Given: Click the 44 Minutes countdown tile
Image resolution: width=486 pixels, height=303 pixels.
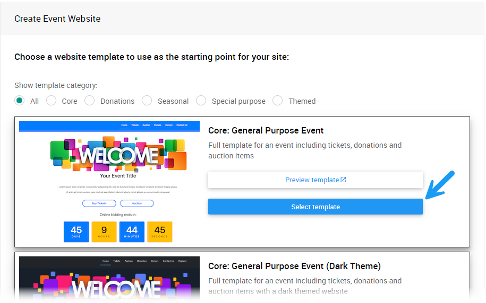Looking at the screenshot, I should click(x=132, y=231).
